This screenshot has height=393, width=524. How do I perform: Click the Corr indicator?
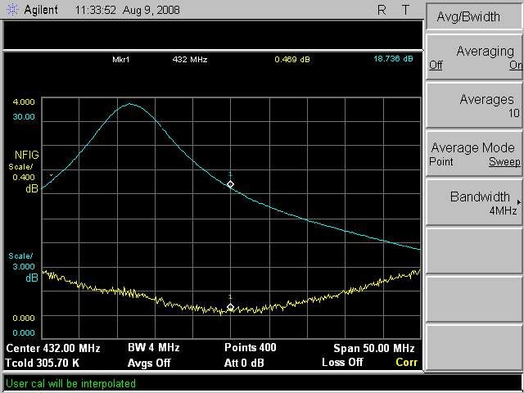point(406,362)
